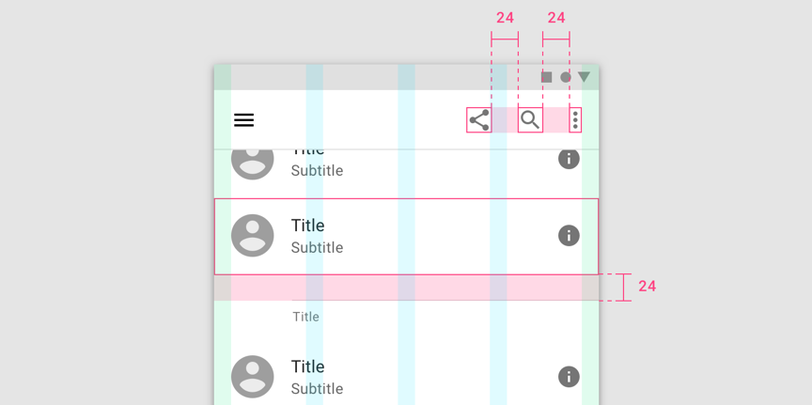This screenshot has height=405, width=812.
Task: Select avatar in the pink-outlined row
Action: click(x=253, y=236)
